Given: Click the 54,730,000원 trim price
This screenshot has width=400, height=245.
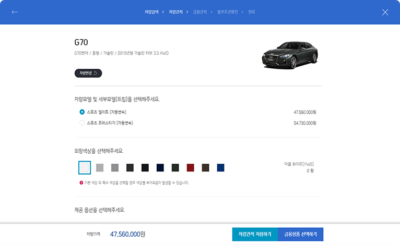Looking at the screenshot, I should 305,123.
